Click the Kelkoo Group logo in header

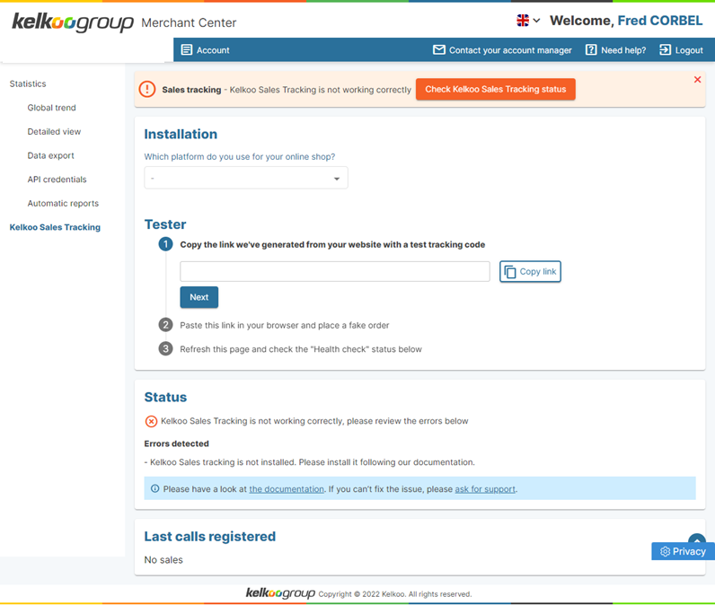point(73,22)
